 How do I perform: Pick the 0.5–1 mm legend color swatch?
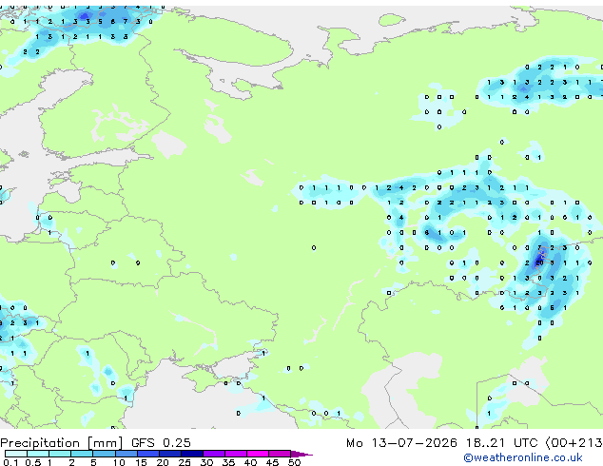(x=38, y=454)
